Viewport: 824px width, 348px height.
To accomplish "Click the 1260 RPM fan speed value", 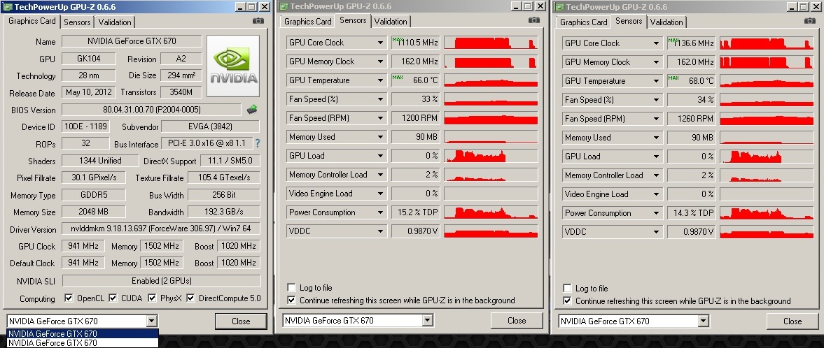I will point(691,119).
